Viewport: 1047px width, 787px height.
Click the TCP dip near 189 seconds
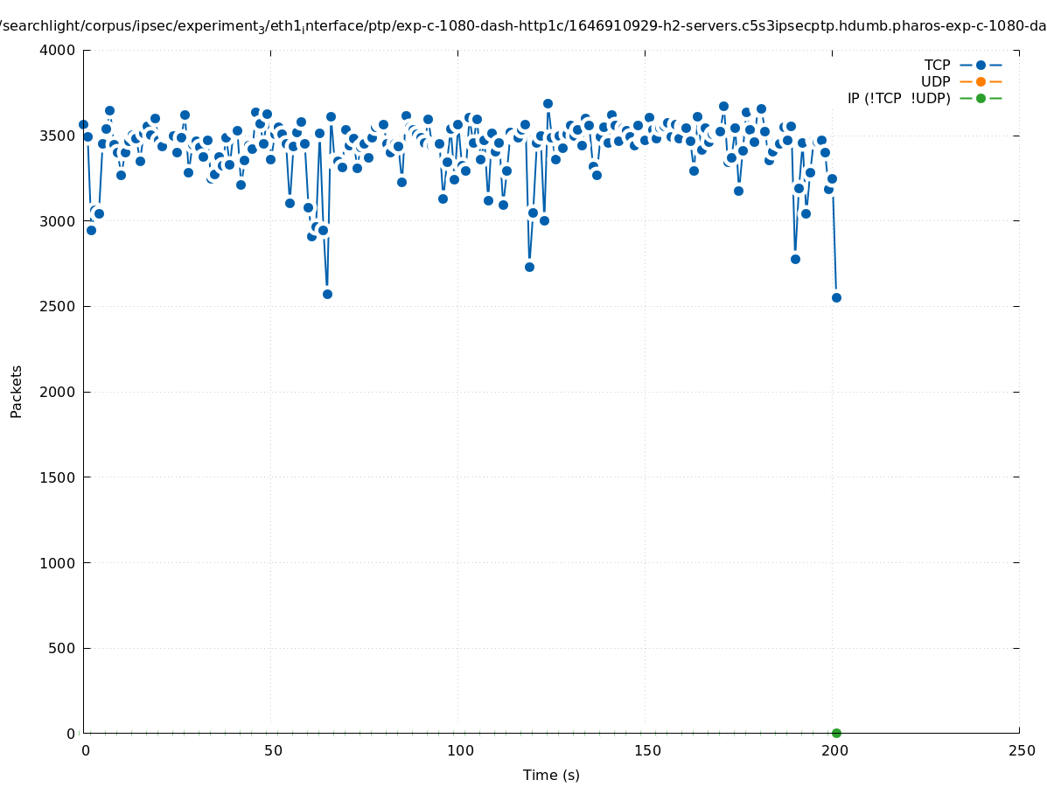click(795, 259)
